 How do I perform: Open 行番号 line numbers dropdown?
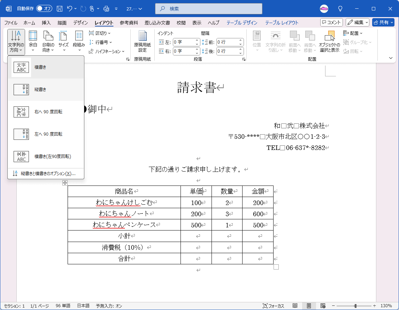[100, 42]
